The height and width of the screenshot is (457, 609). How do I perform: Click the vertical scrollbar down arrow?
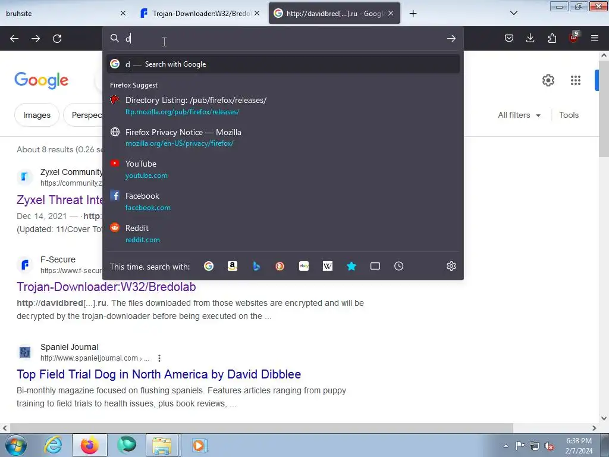click(604, 418)
